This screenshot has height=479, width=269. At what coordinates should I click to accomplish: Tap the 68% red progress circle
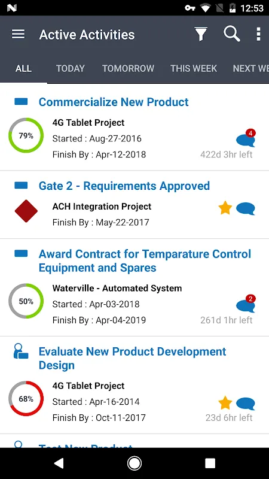(26, 399)
